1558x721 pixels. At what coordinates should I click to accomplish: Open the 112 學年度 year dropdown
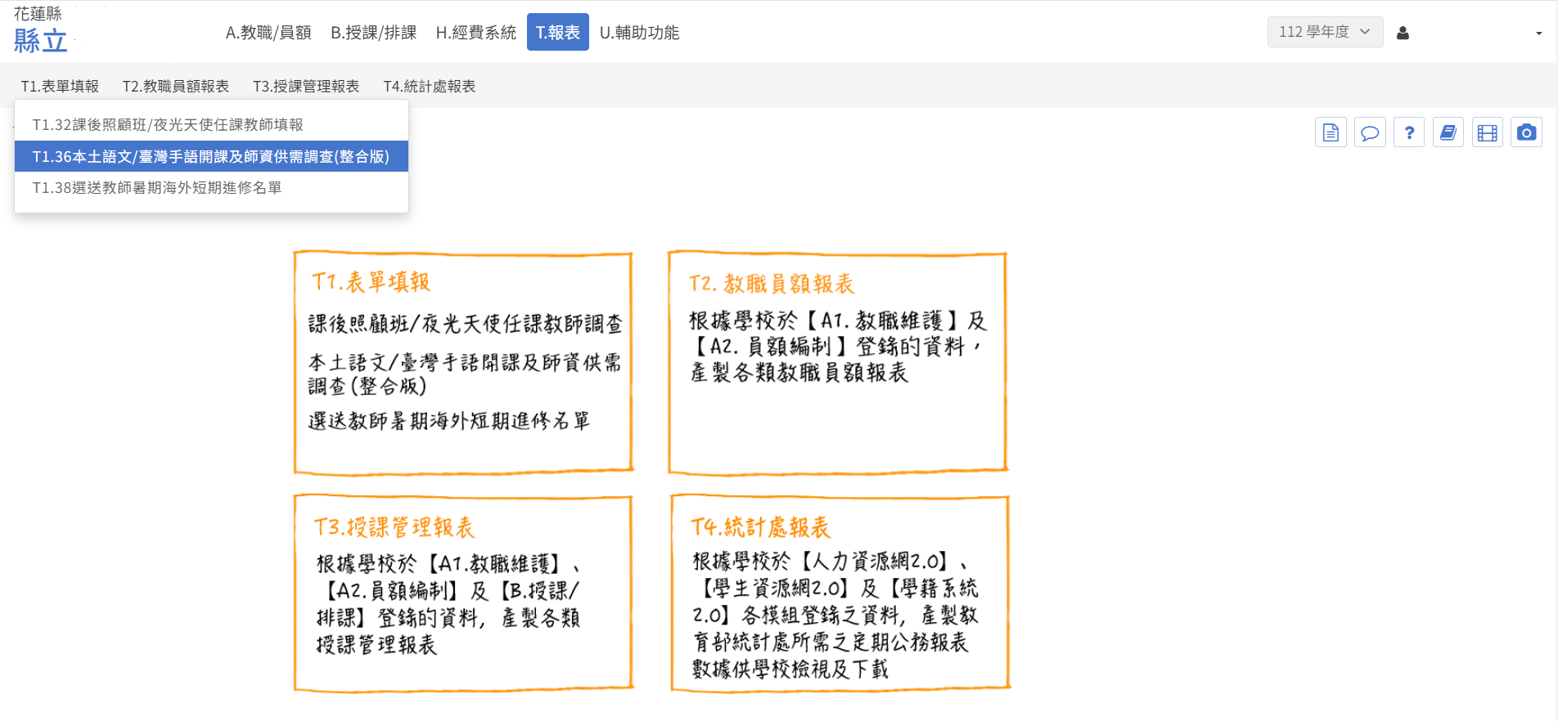[x=1324, y=32]
